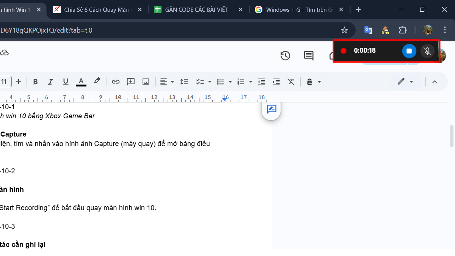455x256 pixels.
Task: Click the sentence mentioning Capture (máy quay)
Action: tap(105, 144)
